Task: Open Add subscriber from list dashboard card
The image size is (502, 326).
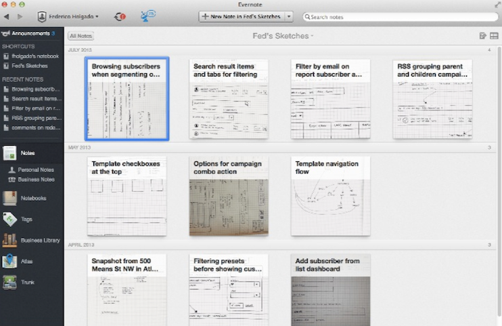Action: pyautogui.click(x=330, y=290)
